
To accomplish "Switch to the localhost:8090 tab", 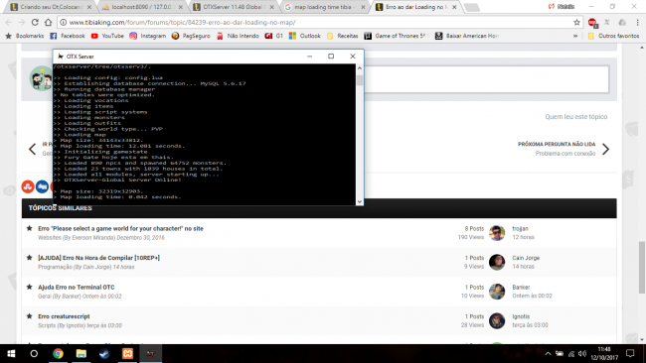I will [142, 7].
